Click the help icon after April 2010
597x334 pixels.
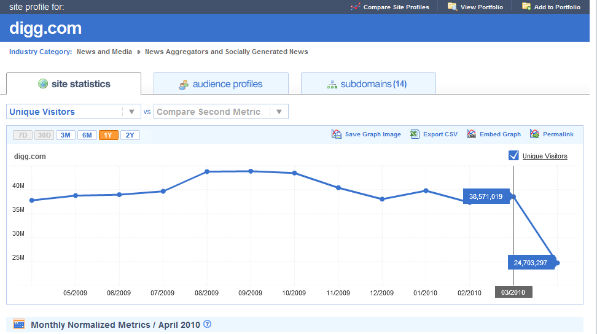point(207,324)
